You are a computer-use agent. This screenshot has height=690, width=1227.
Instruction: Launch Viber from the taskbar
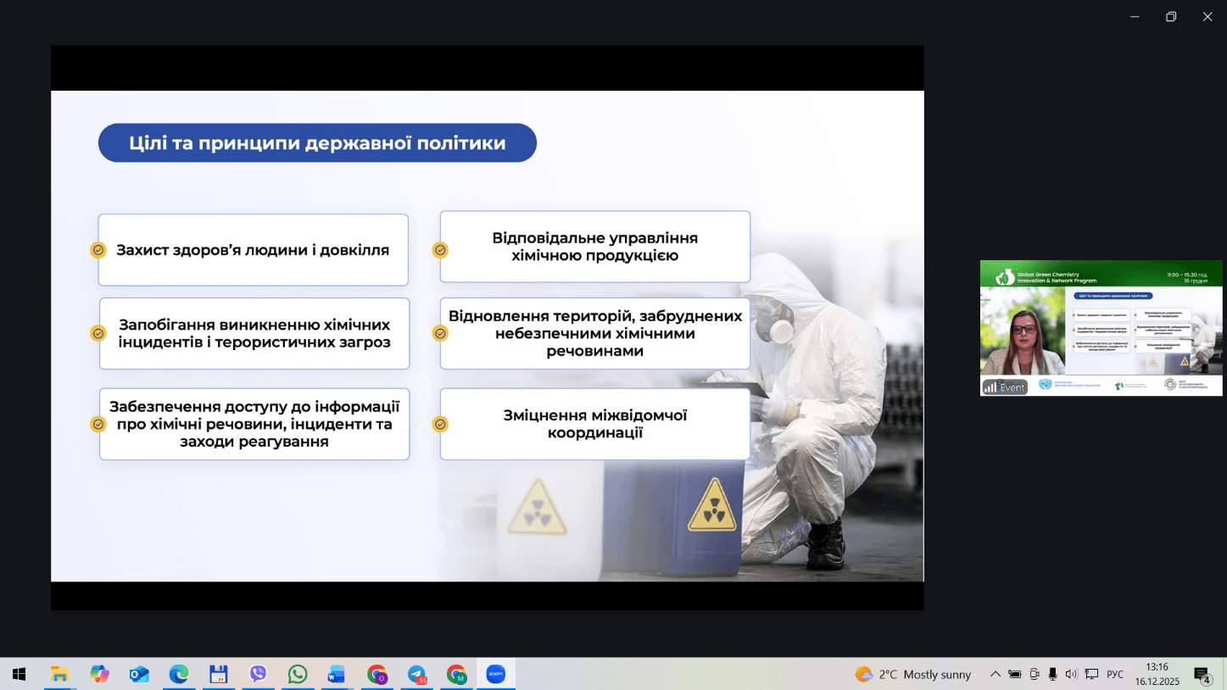[x=258, y=675]
